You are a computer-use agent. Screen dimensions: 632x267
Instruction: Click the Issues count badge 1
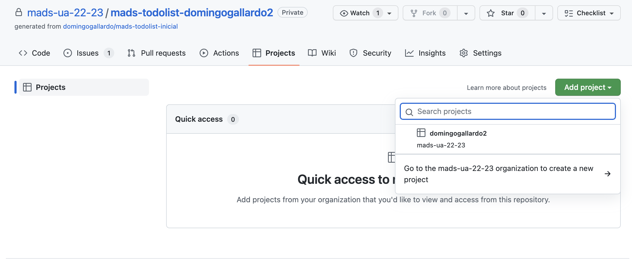109,53
